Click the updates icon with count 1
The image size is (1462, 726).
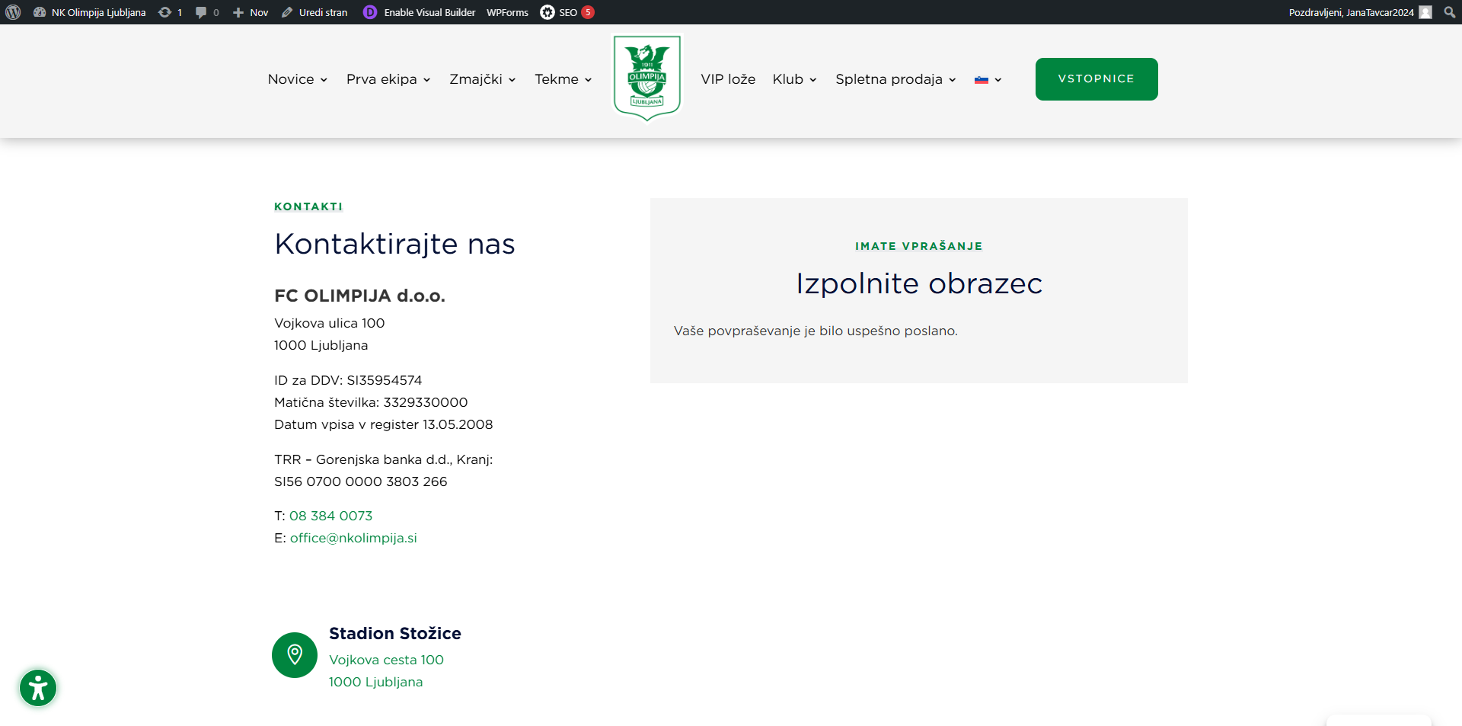tap(170, 12)
